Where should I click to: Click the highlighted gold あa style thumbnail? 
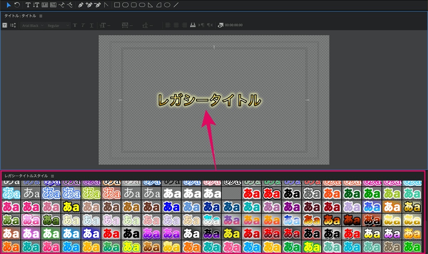tap(412, 206)
